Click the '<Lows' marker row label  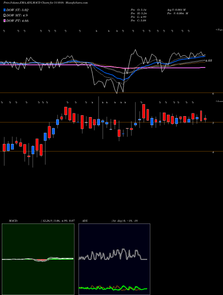pyautogui.click(x=219, y=101)
